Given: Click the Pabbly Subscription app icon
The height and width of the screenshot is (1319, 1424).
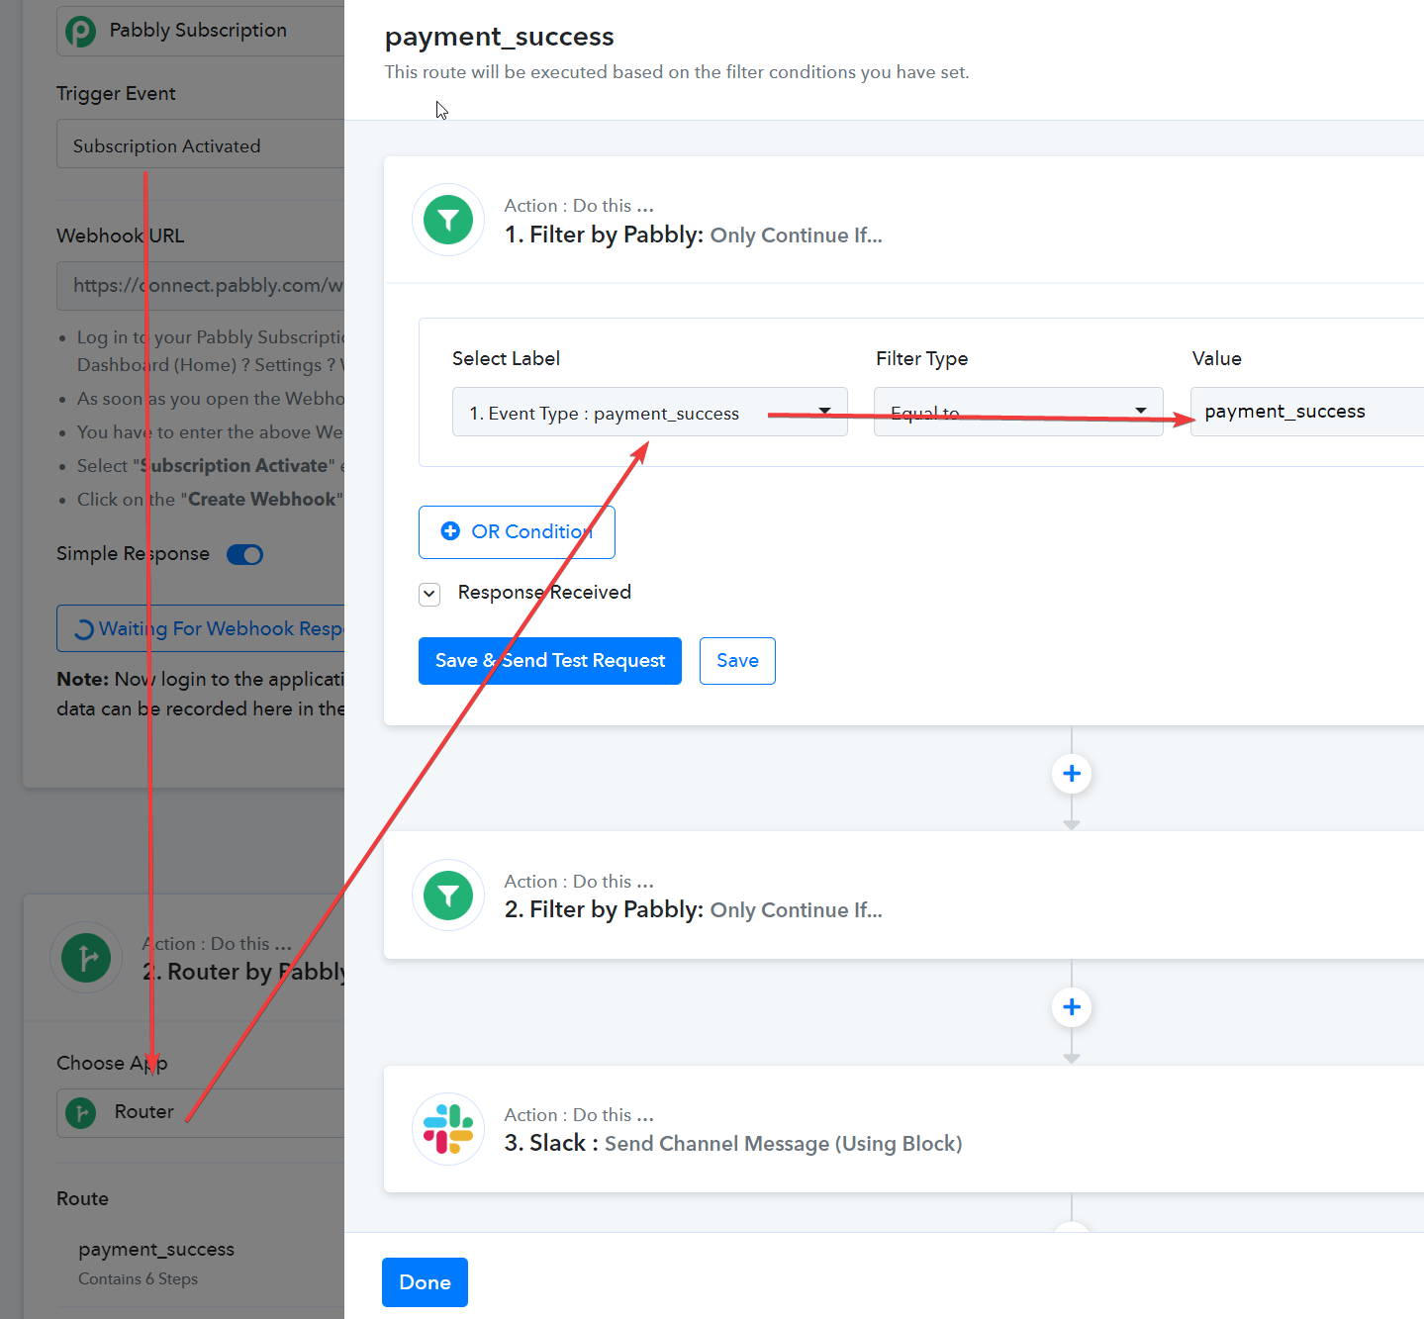Looking at the screenshot, I should tap(81, 32).
